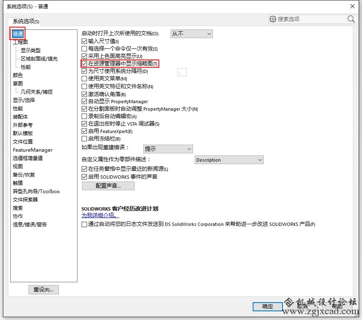
Task: Select 选值框增量值 in the options tree
Action: pos(28,158)
